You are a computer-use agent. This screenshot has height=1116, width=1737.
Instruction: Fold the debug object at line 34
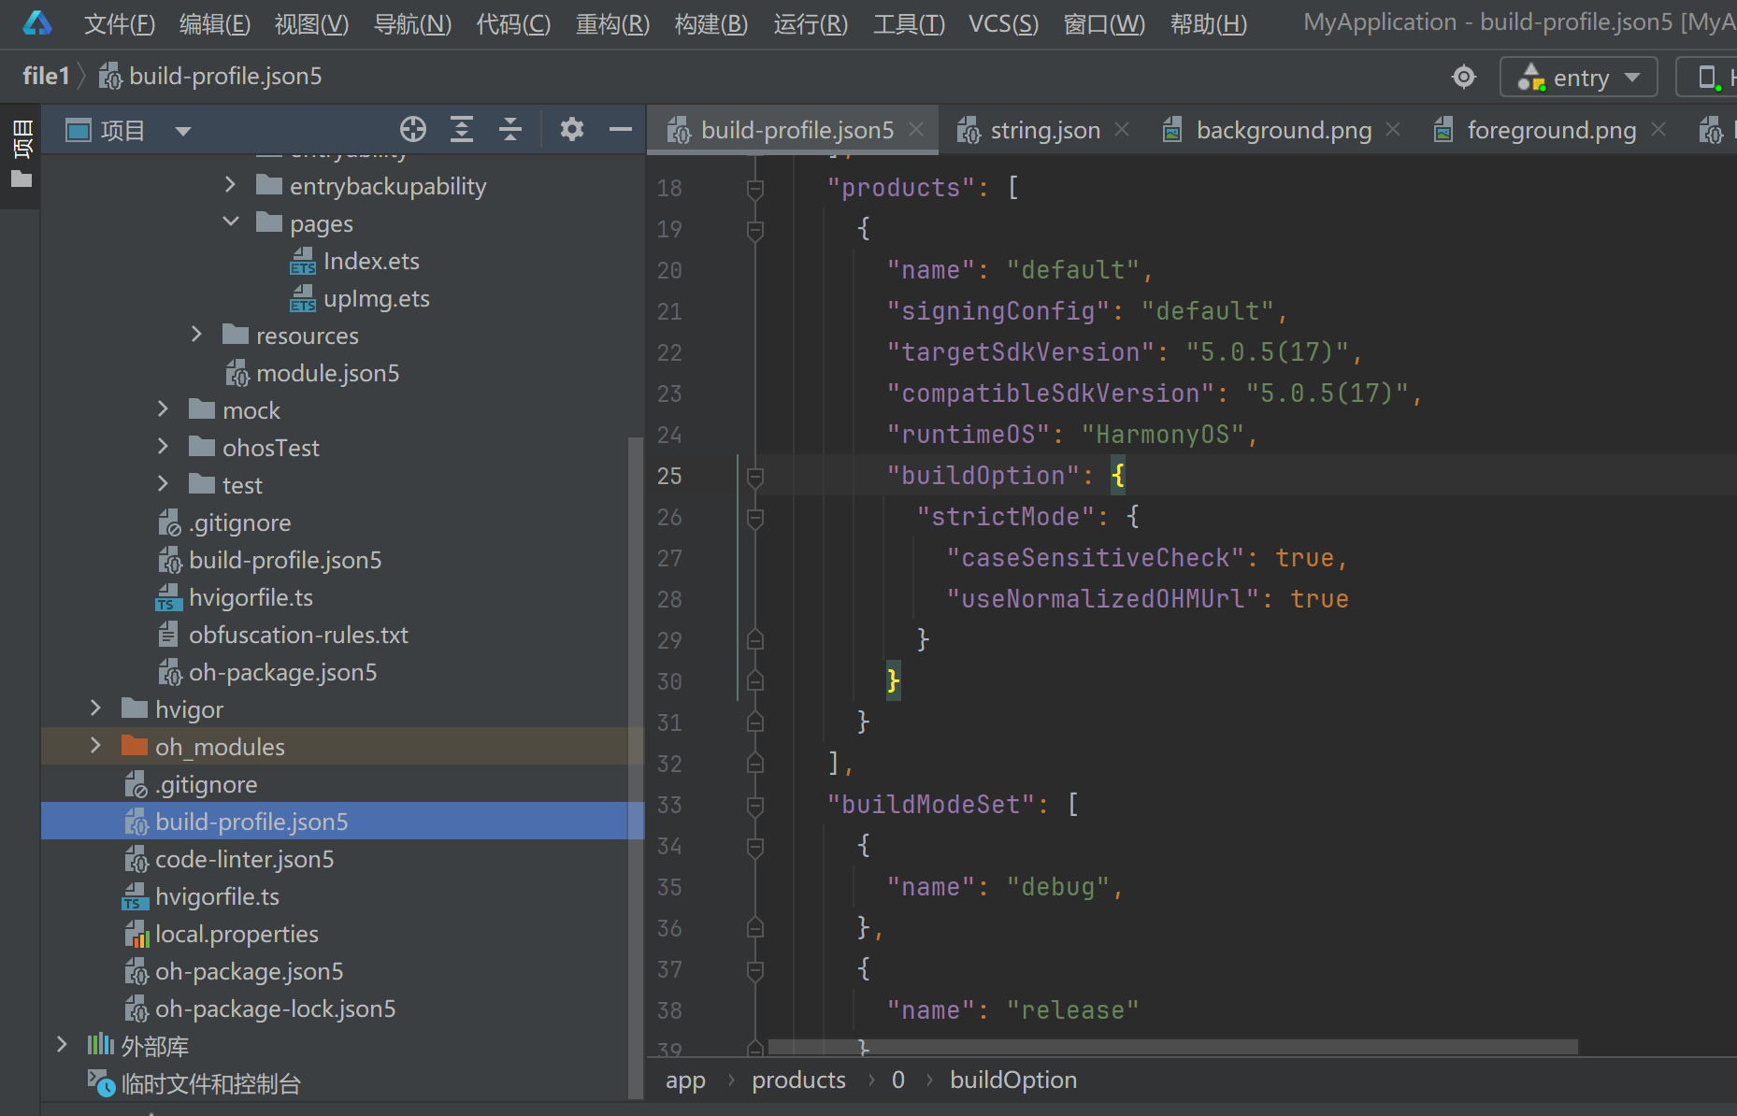755,847
